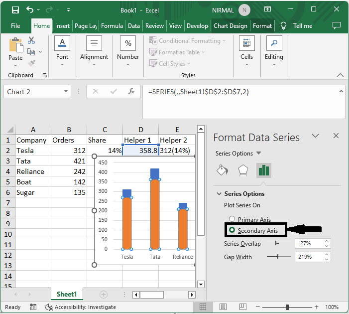
Task: Click the Gap Width slider
Action: coord(279,257)
